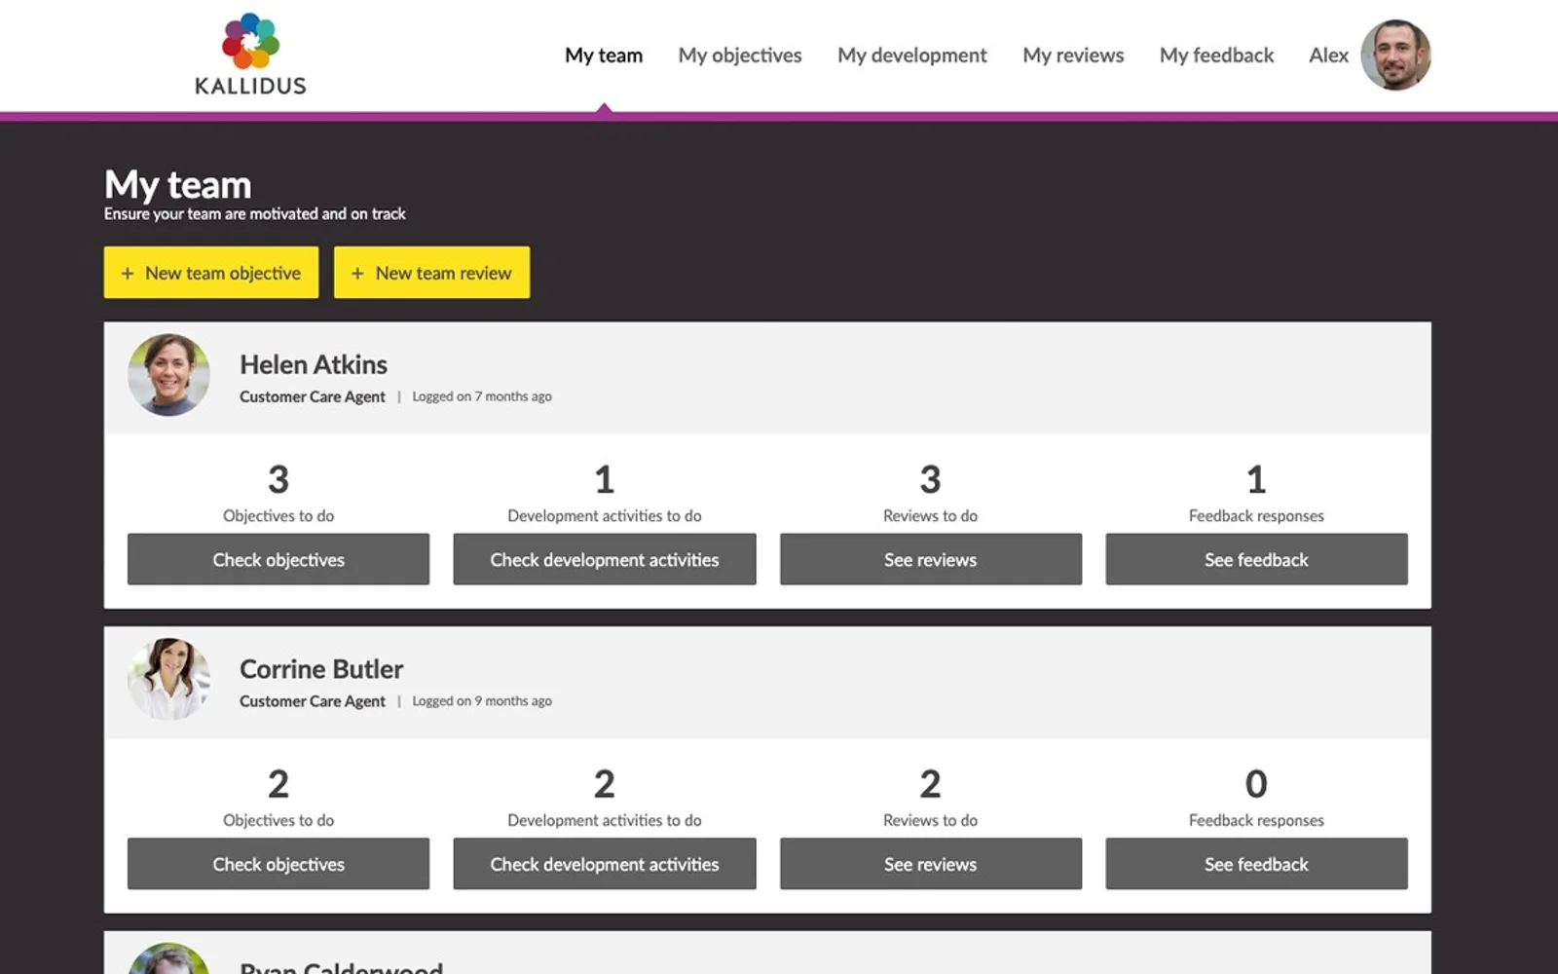Switch to the My team tab
The height and width of the screenshot is (974, 1558).
pyautogui.click(x=604, y=56)
